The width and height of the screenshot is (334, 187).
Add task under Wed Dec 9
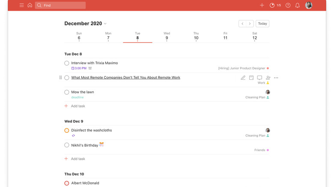(75, 159)
